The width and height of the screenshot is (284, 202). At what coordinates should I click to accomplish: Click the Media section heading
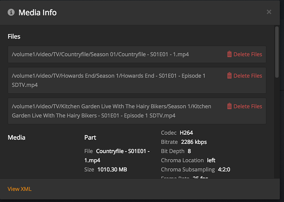(16, 137)
